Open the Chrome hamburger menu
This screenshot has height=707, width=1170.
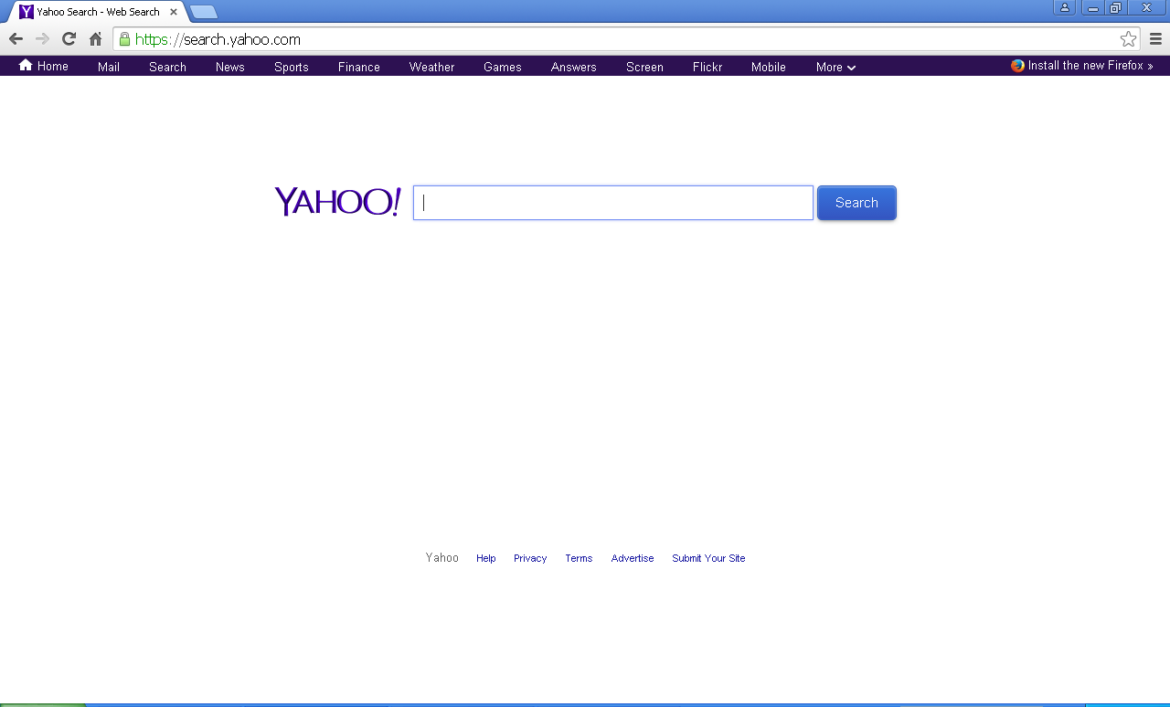tap(1155, 39)
